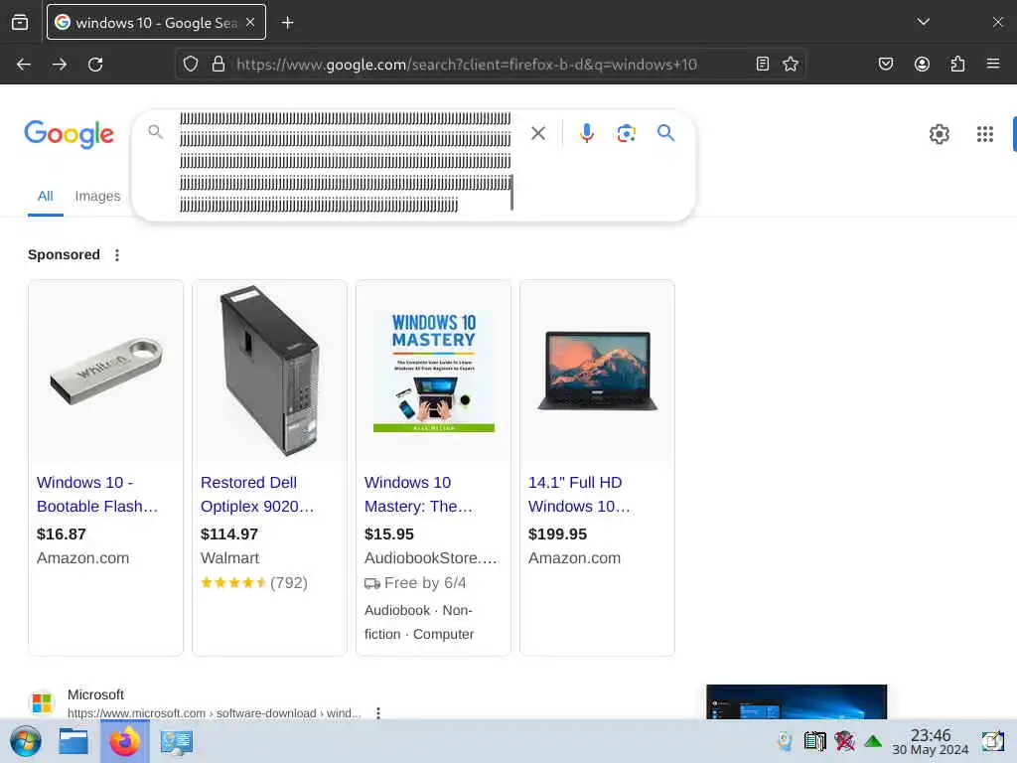Open system monitor settings taskbar icon
Image resolution: width=1017 pixels, height=763 pixels.
point(177,742)
